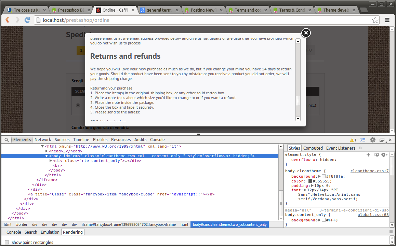This screenshot has width=396, height=246.
Task: Open the cleantheme.css:7 source link
Action: point(369,171)
